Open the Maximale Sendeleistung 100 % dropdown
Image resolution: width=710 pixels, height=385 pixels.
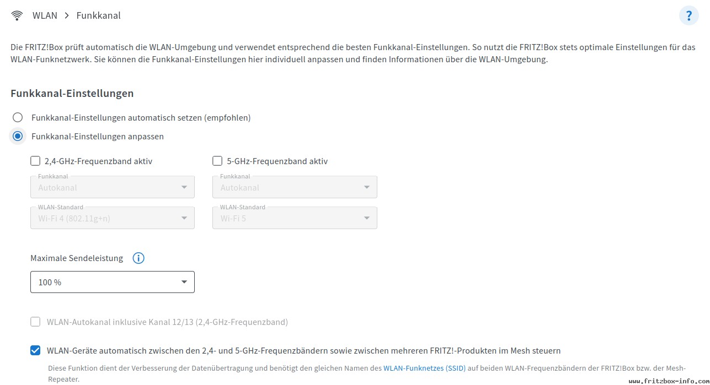(113, 282)
